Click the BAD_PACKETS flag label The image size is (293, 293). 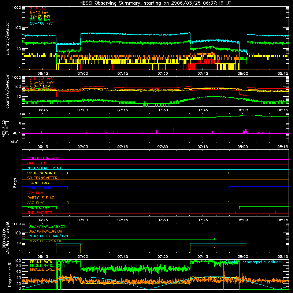click(40, 212)
